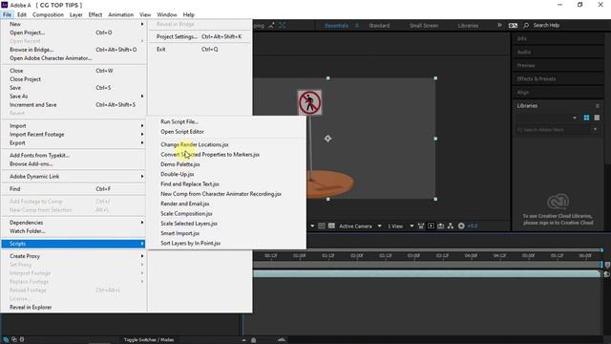611x344 pixels.
Task: Switch to Small Screen workspace
Action: click(424, 26)
